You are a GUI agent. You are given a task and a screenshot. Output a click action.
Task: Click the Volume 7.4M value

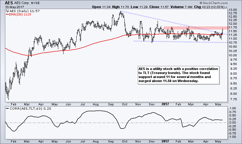[x=181, y=7]
